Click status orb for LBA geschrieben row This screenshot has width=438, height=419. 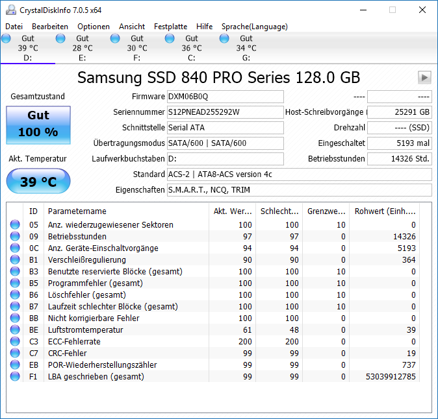click(x=15, y=377)
